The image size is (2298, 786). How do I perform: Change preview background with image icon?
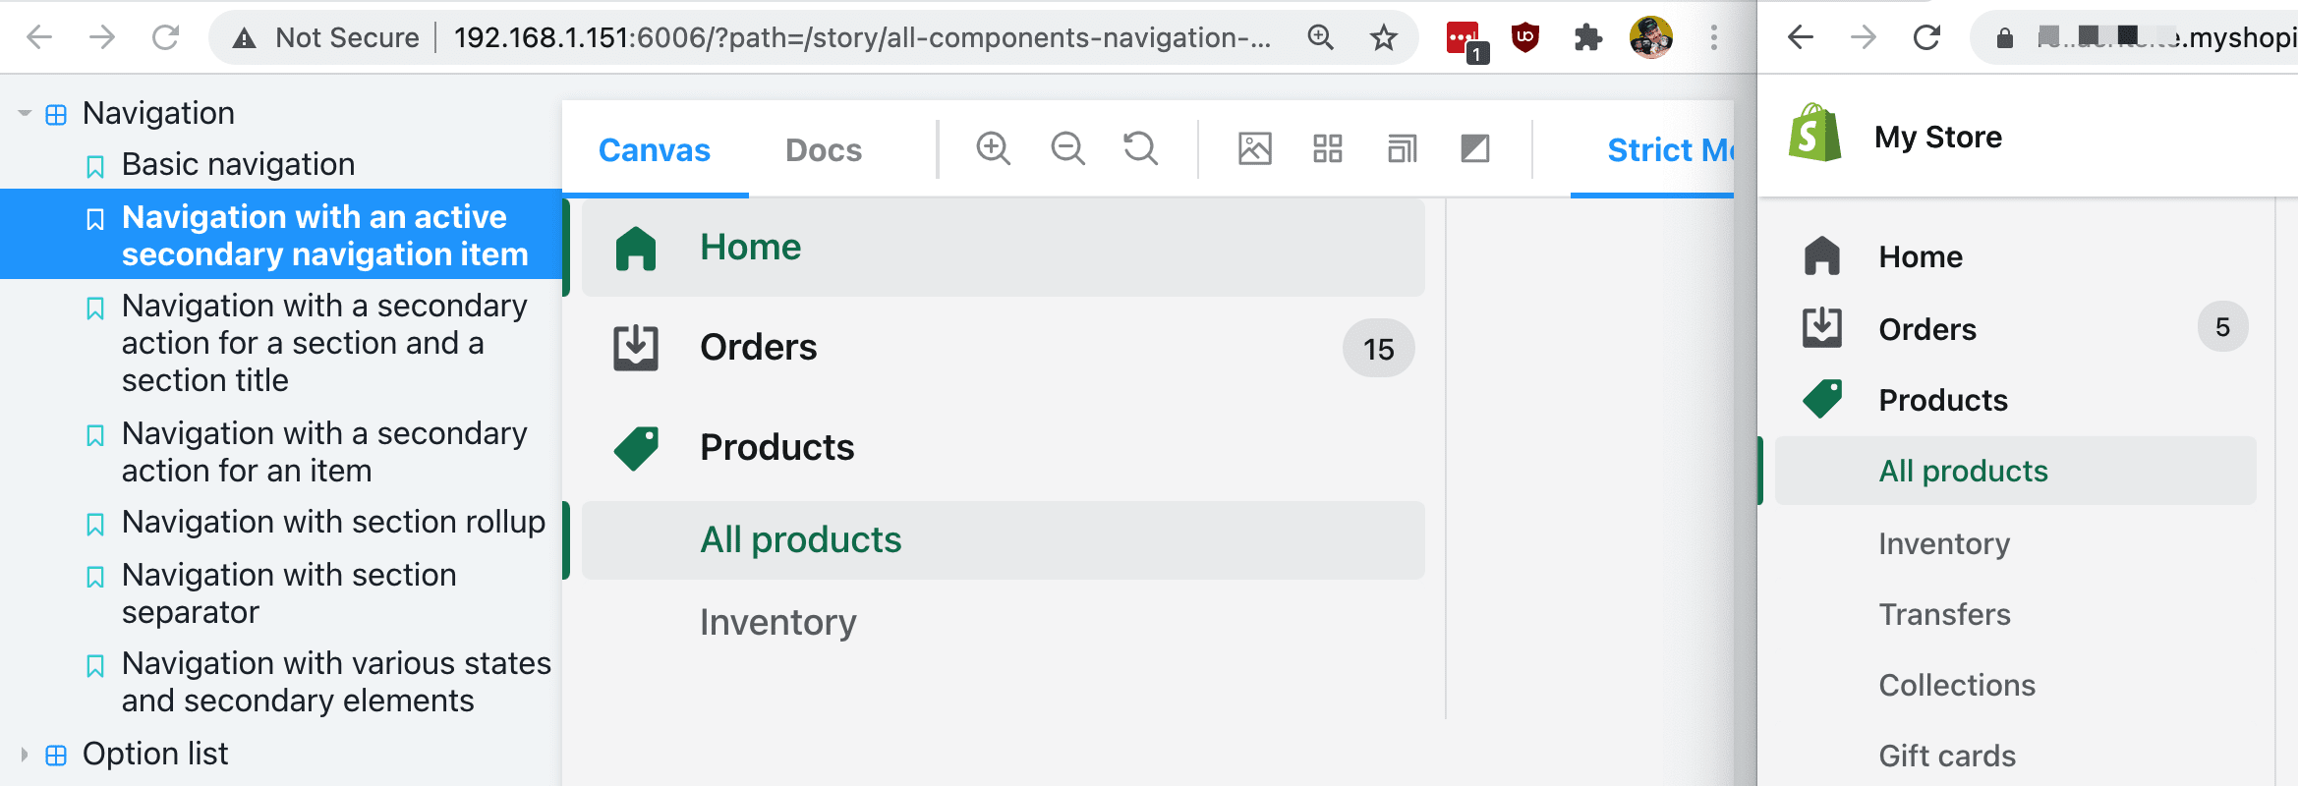[1254, 149]
